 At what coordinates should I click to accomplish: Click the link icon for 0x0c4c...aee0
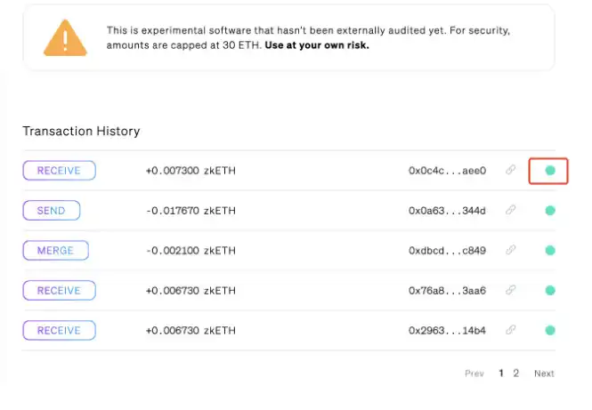coord(511,171)
